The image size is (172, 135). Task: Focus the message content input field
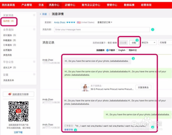pyautogui.click(x=102, y=30)
